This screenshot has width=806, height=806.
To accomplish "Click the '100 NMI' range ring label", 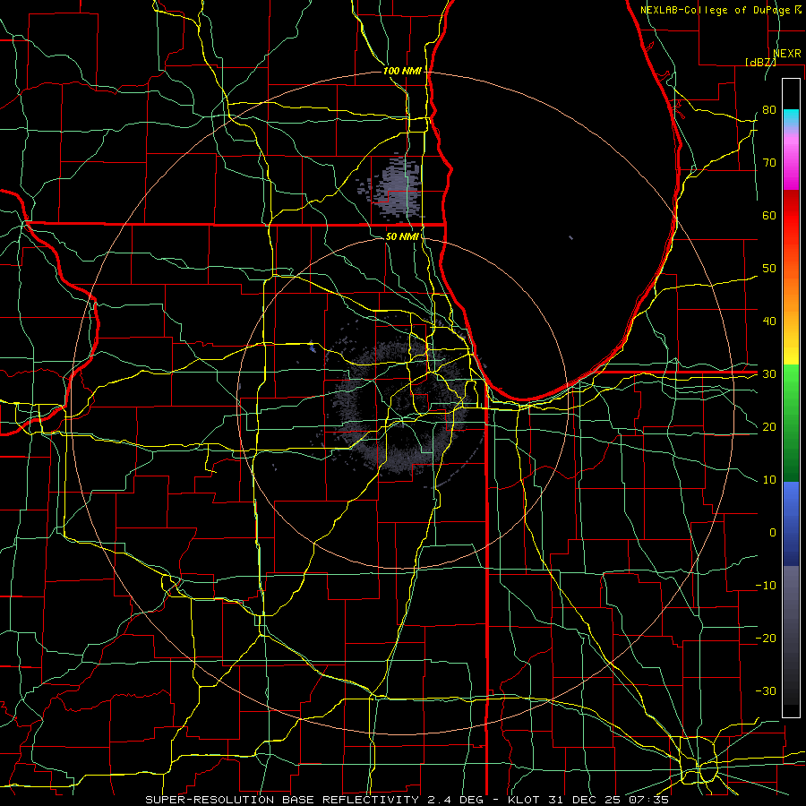I will tap(402, 71).
